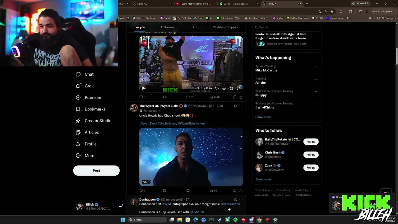
Task: Open more options for #WhyIChime trend
Action: 317,104
